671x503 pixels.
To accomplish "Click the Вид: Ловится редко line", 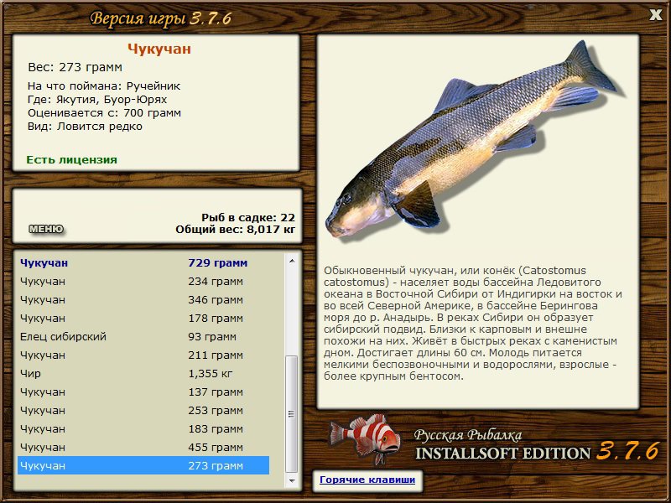I will tap(85, 127).
